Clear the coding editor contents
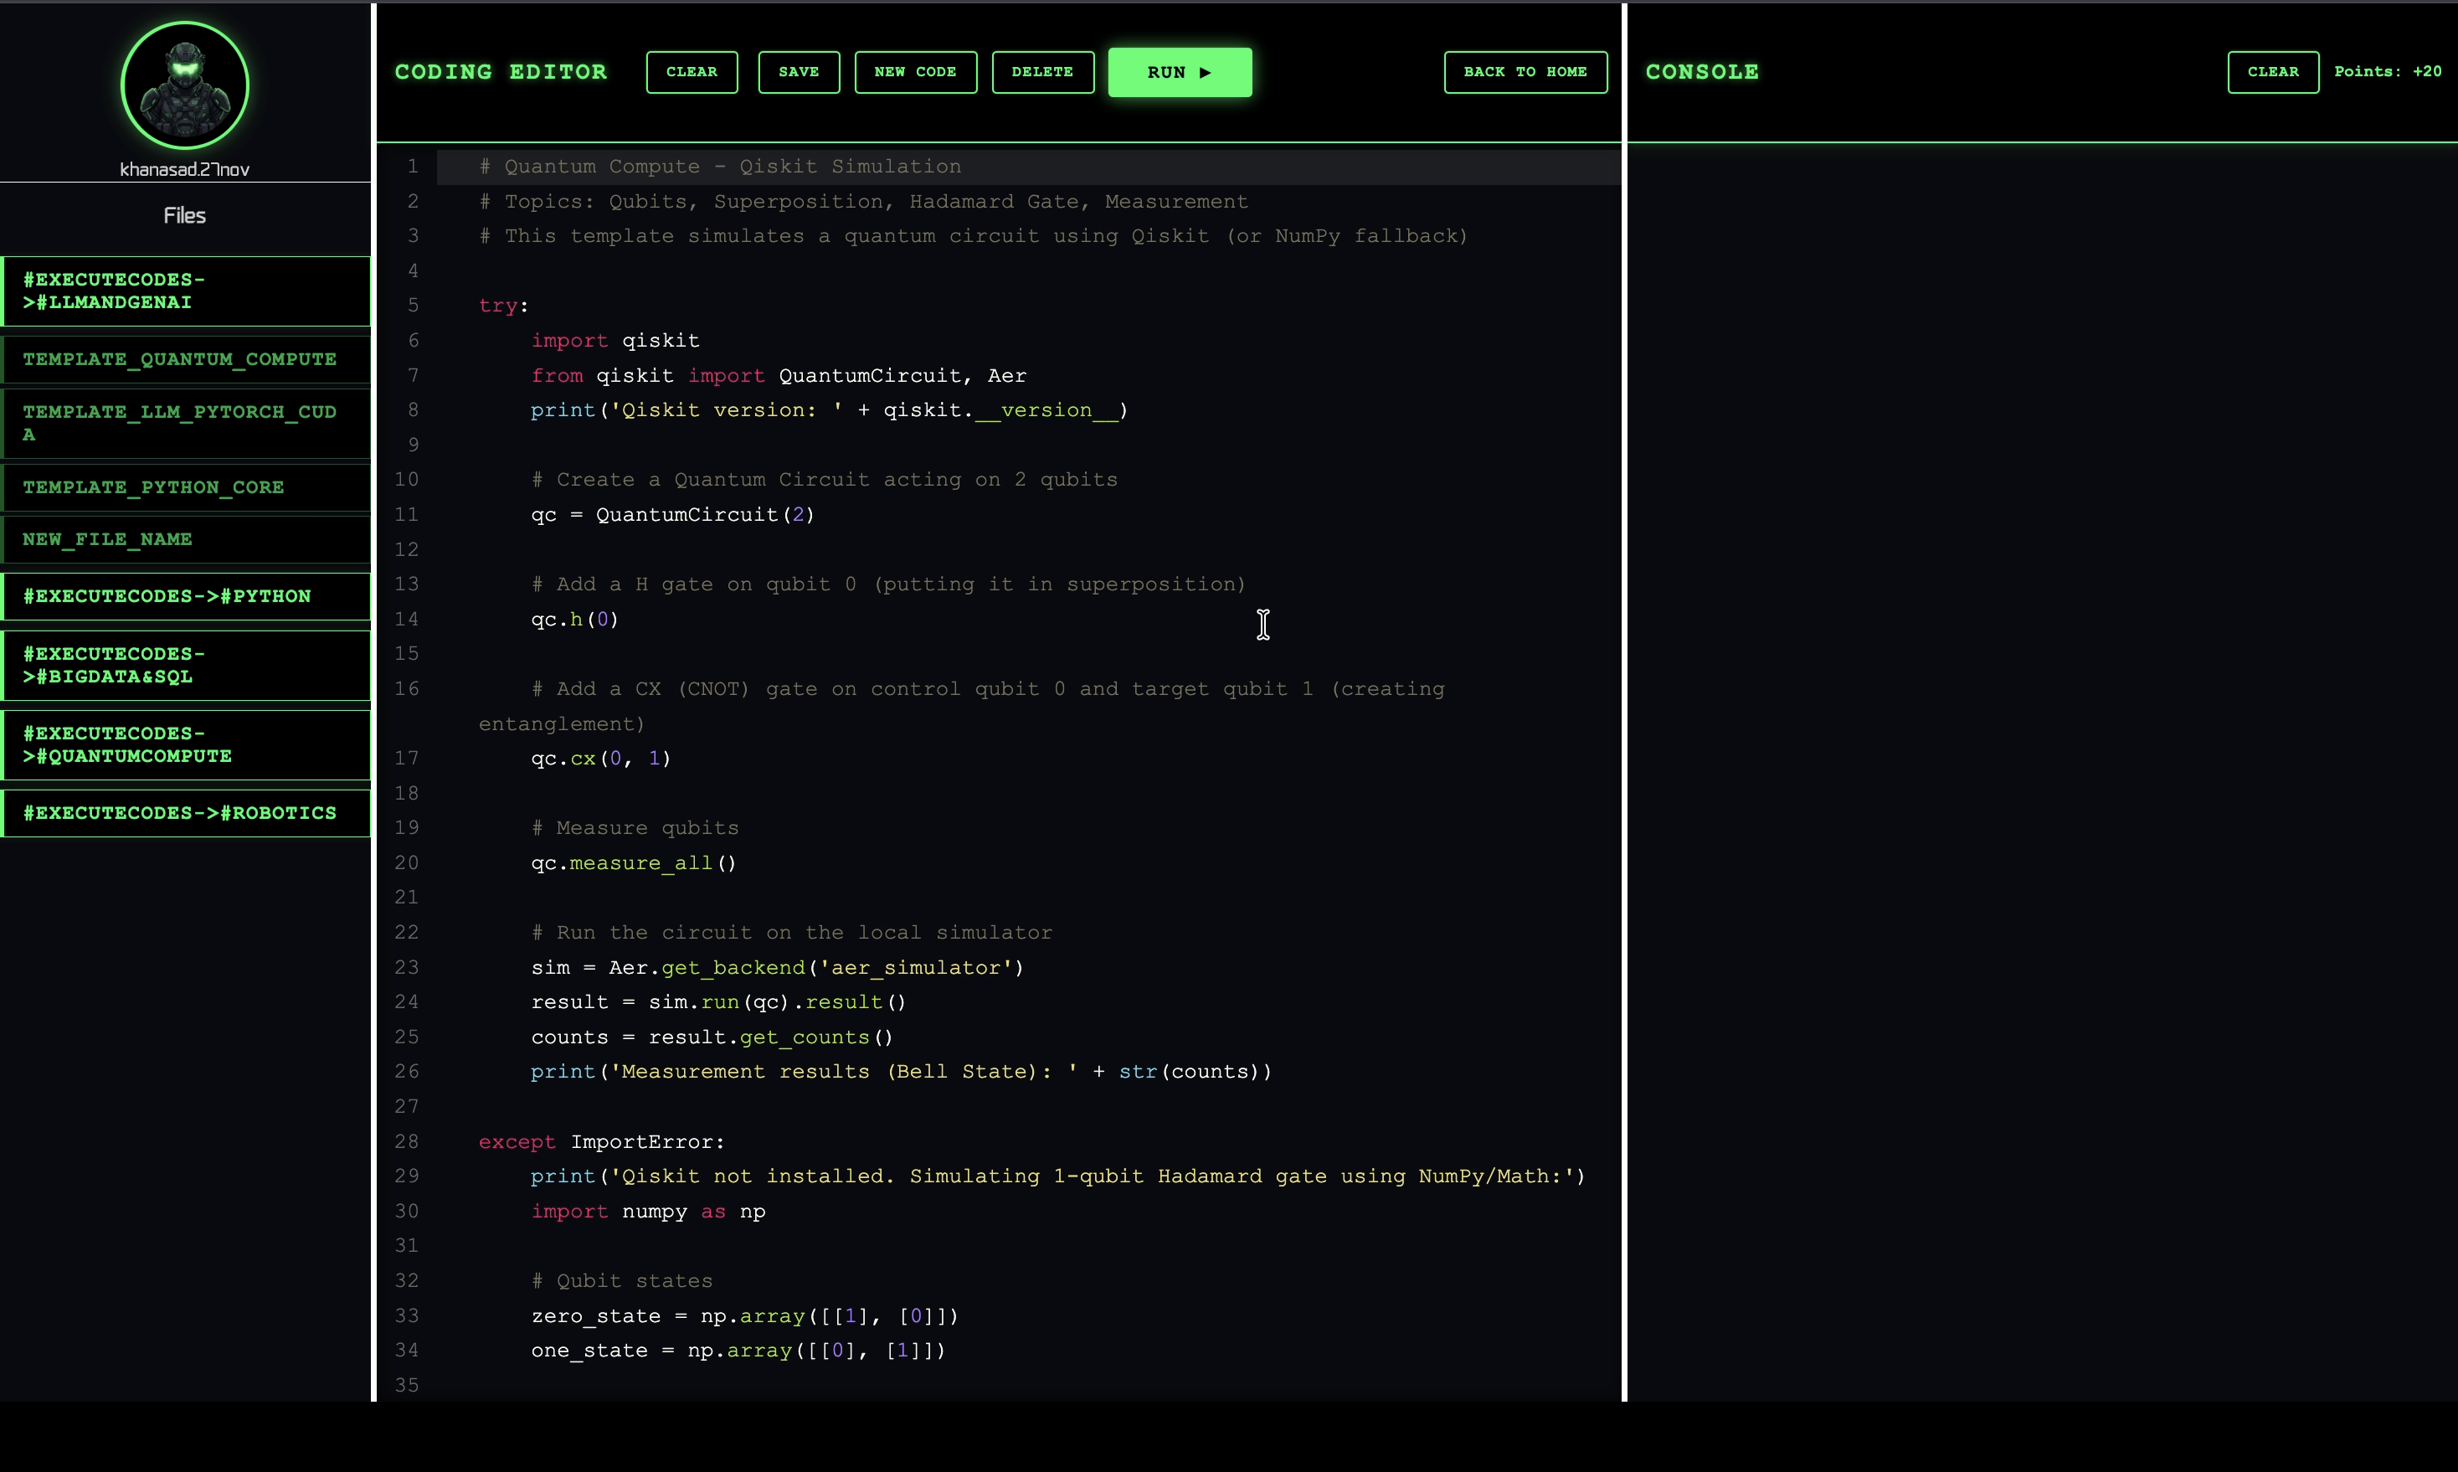 [691, 72]
